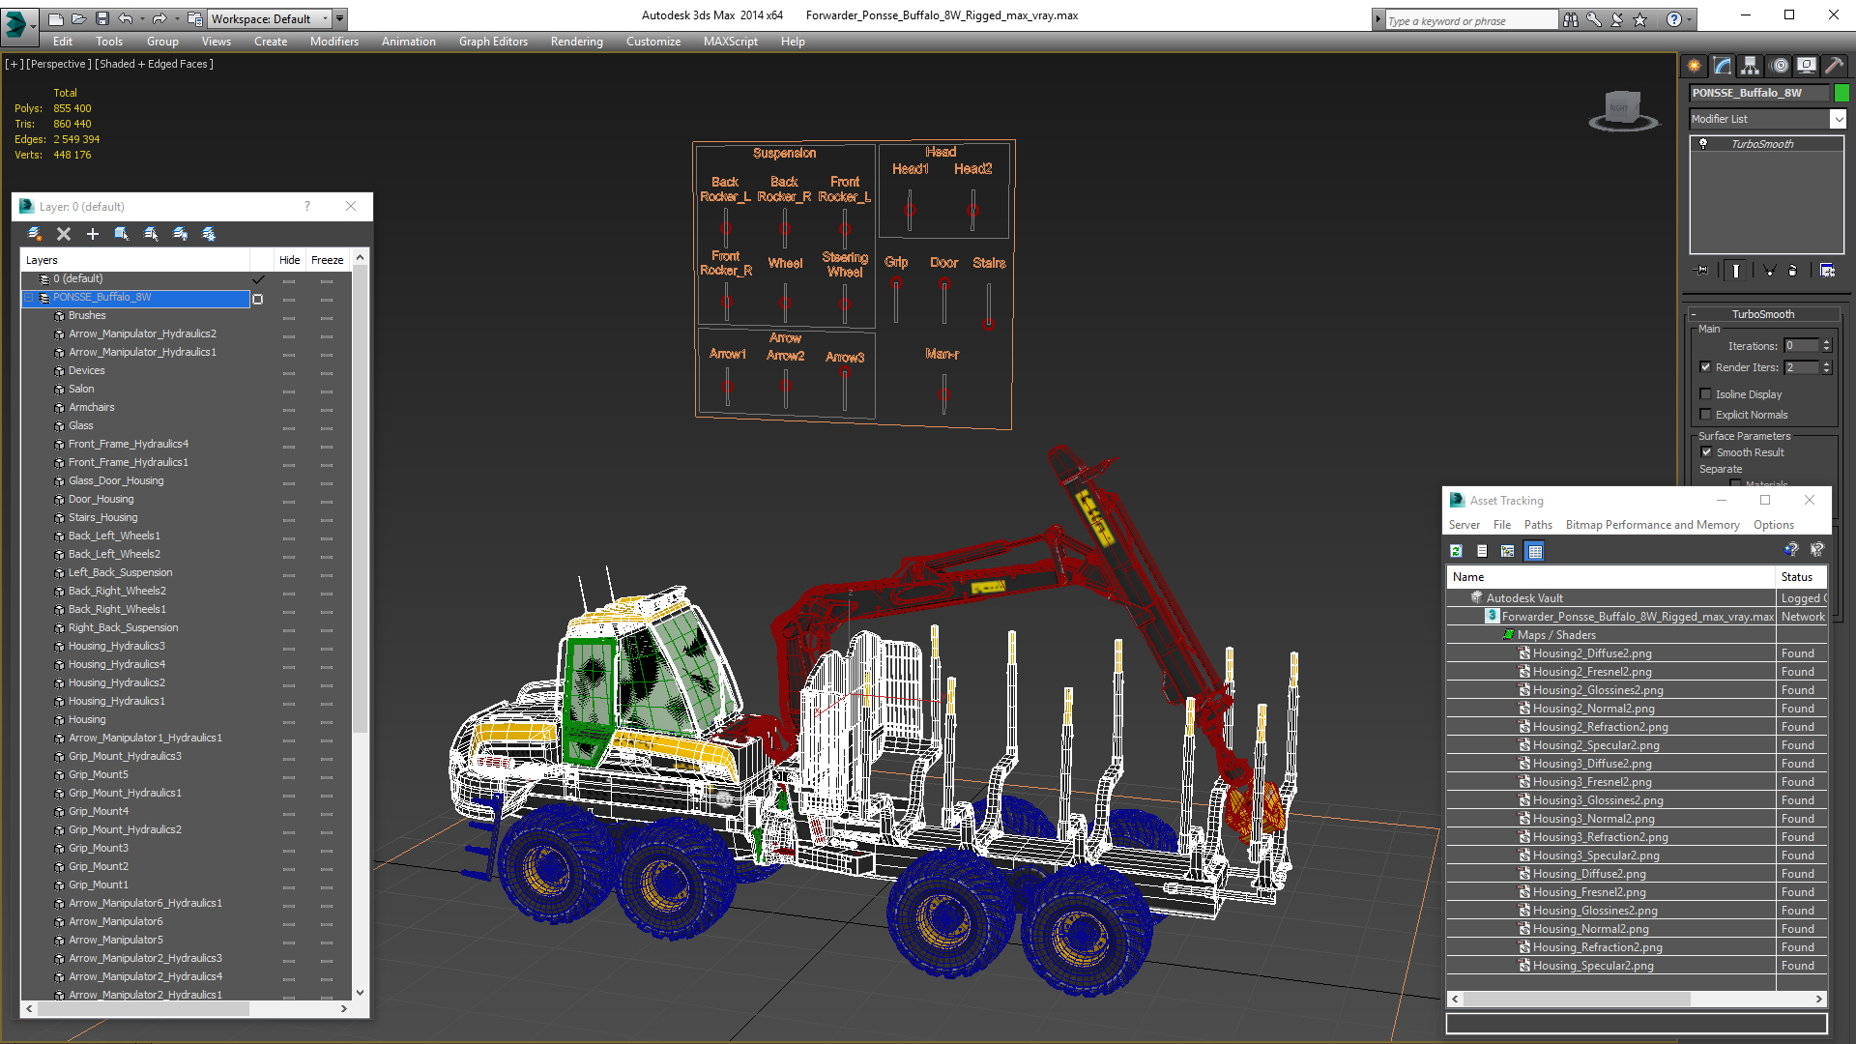Toggle TurboSmooth modifier lightbulb on/off
This screenshot has width=1856, height=1044.
tap(1704, 144)
